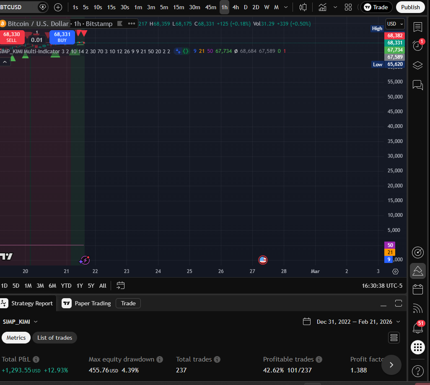Open the Object Tree layers icon
Image resolution: width=430 pixels, height=385 pixels.
[x=417, y=65]
